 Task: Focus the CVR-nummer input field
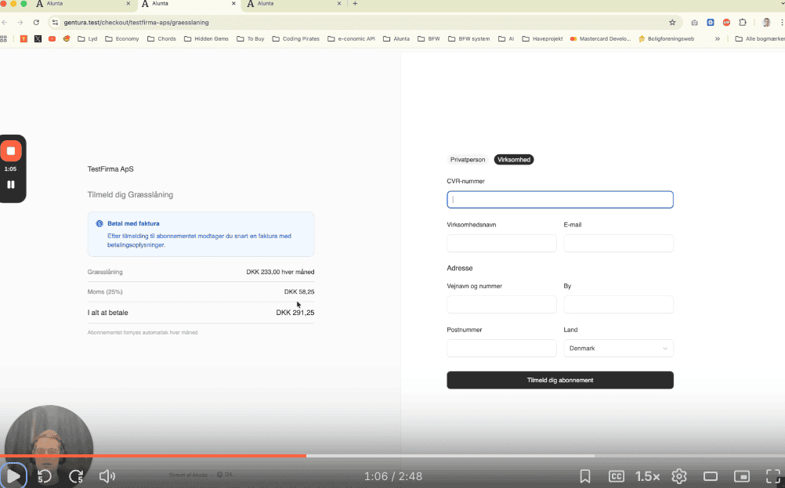[x=559, y=200]
